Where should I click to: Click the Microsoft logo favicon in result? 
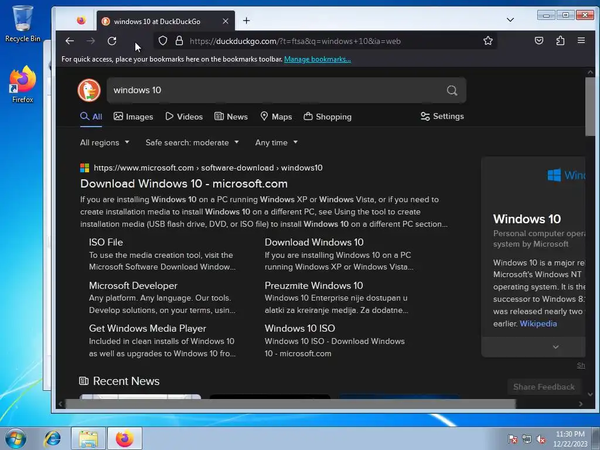click(84, 168)
